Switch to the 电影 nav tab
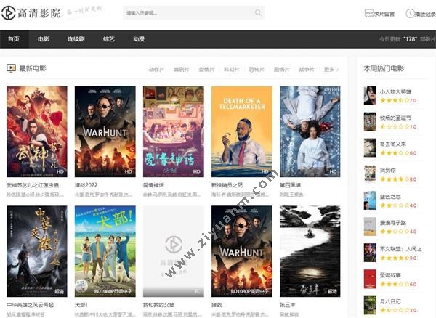Screen dimensions: 436x318 (x=44, y=39)
